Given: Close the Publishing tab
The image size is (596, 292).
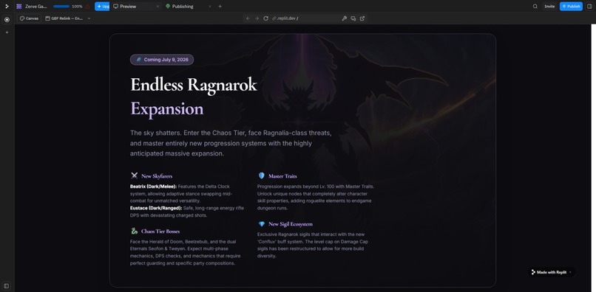Looking at the screenshot, I should pos(210,7).
